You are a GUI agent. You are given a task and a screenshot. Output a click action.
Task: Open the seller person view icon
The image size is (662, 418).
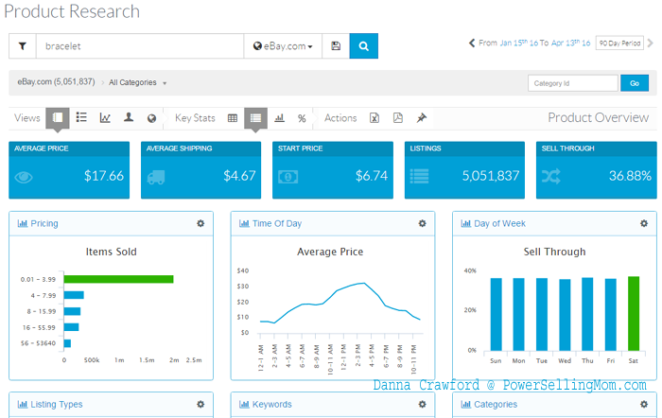[x=129, y=117]
